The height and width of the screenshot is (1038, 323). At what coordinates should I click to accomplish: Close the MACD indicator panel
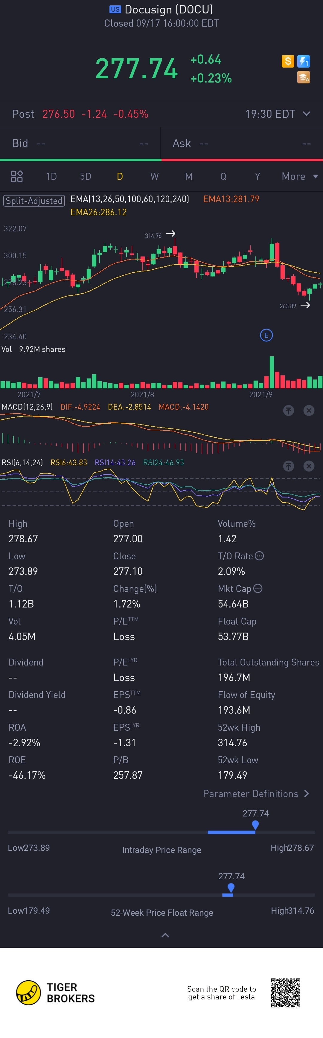[309, 410]
